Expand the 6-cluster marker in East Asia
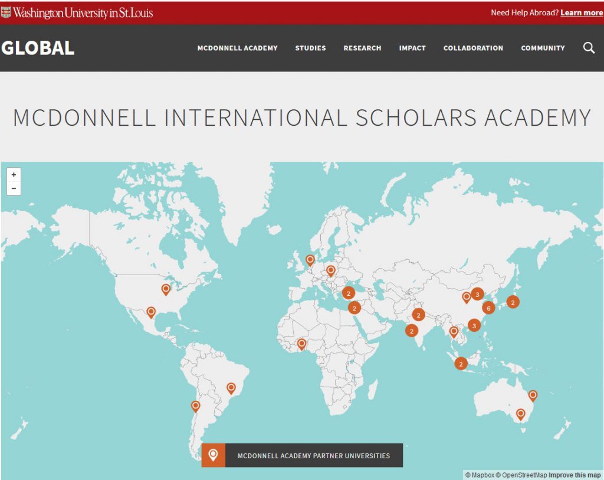The image size is (604, 480). pyautogui.click(x=488, y=308)
